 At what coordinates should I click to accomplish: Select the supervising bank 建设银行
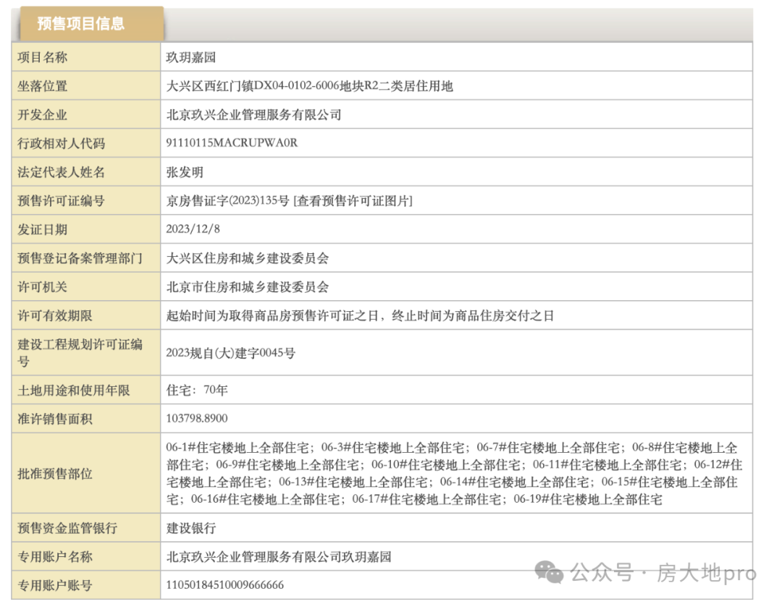point(191,528)
